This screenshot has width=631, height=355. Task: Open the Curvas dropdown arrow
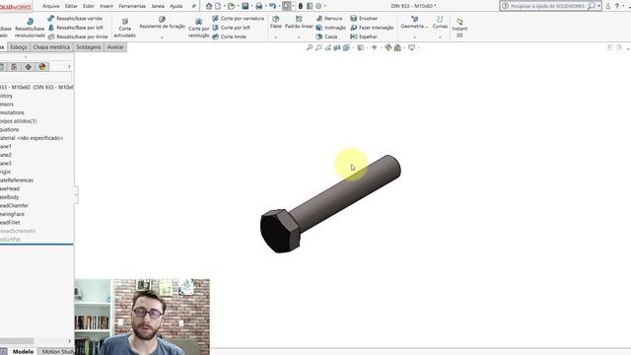tap(440, 37)
